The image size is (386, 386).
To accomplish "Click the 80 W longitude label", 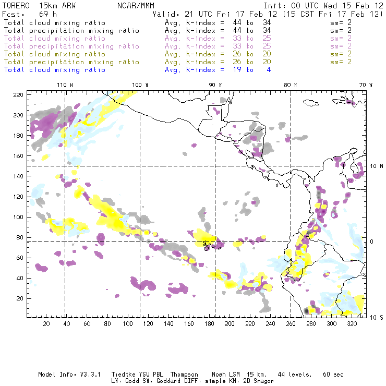I will [290, 85].
